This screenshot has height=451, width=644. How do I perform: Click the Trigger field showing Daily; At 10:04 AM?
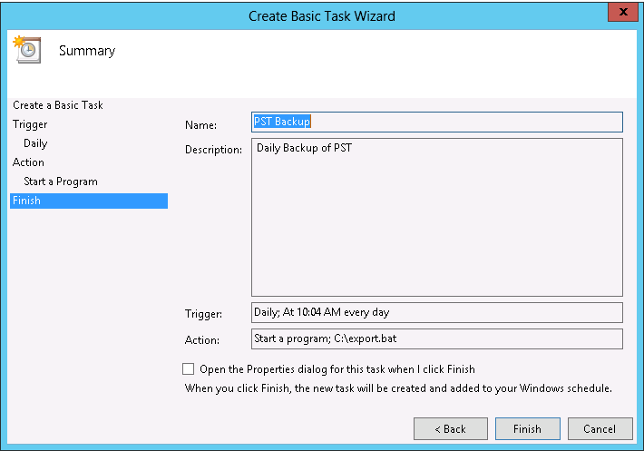click(437, 312)
